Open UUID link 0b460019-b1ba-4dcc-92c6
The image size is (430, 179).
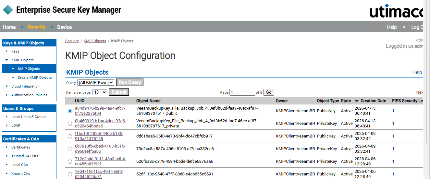tap(100, 124)
